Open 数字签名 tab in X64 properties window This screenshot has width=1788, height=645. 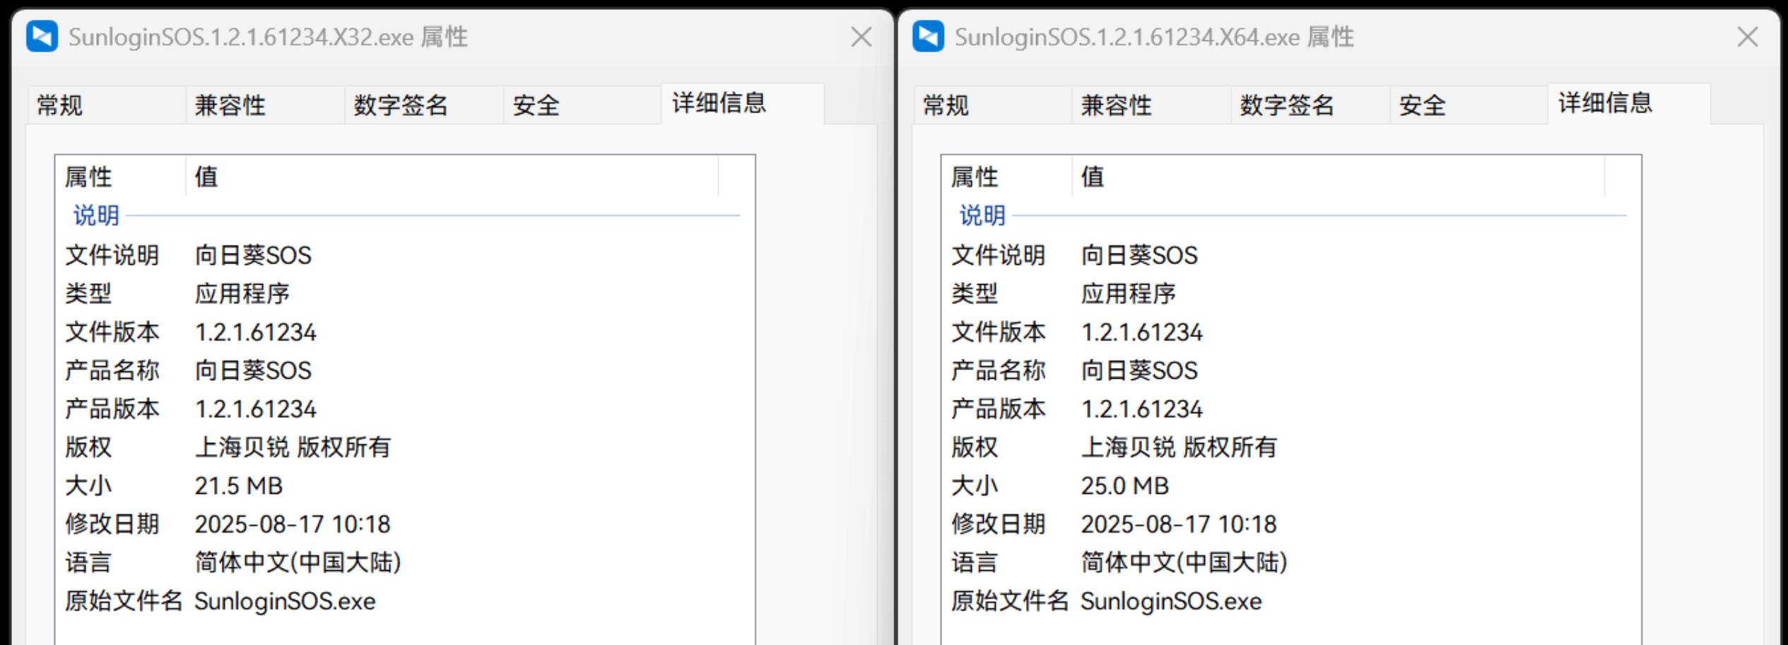[1310, 105]
